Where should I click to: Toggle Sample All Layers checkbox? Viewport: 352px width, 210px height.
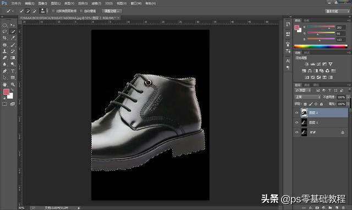pyautogui.click(x=53, y=11)
